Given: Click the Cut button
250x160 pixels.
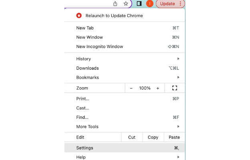Looking at the screenshot, I should [x=132, y=137].
